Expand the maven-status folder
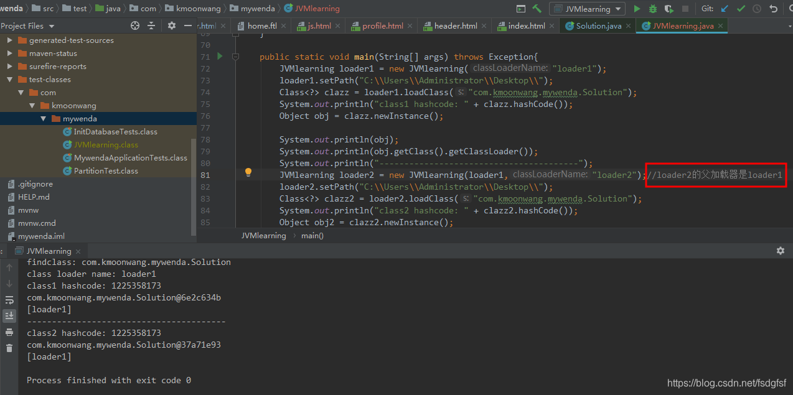 click(x=10, y=53)
